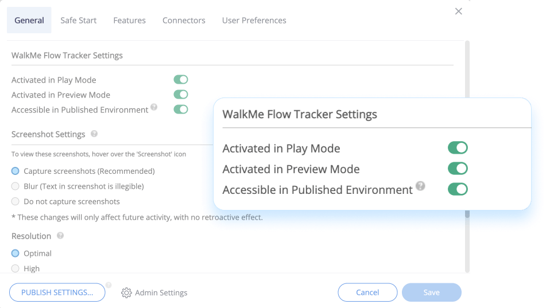Screen dimensions: 546x308
Task: Click the PUBLISH SETTINGS button
Action: [x=57, y=293]
